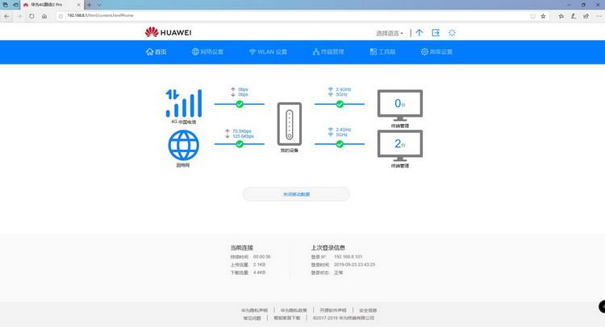605x327 pixels.
Task: Click the My Device router icon
Action: click(x=290, y=124)
